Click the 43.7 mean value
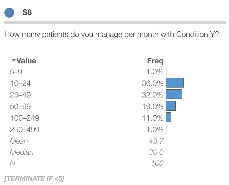Screen dimensions: 229x185 [x=156, y=141]
